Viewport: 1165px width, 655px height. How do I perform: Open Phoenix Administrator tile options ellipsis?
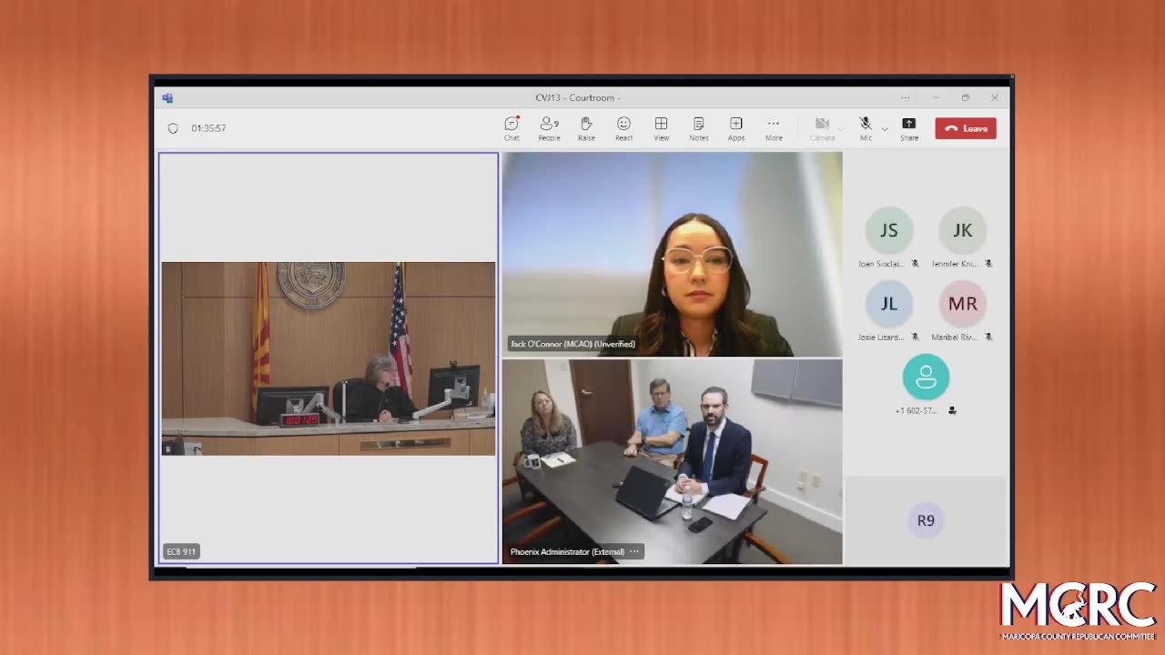pos(634,551)
